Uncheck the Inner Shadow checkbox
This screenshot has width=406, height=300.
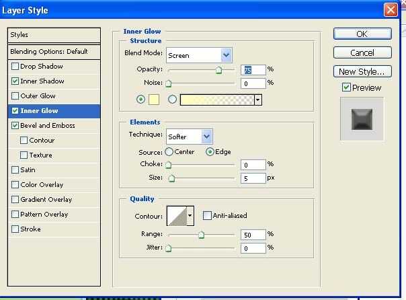[x=15, y=81]
